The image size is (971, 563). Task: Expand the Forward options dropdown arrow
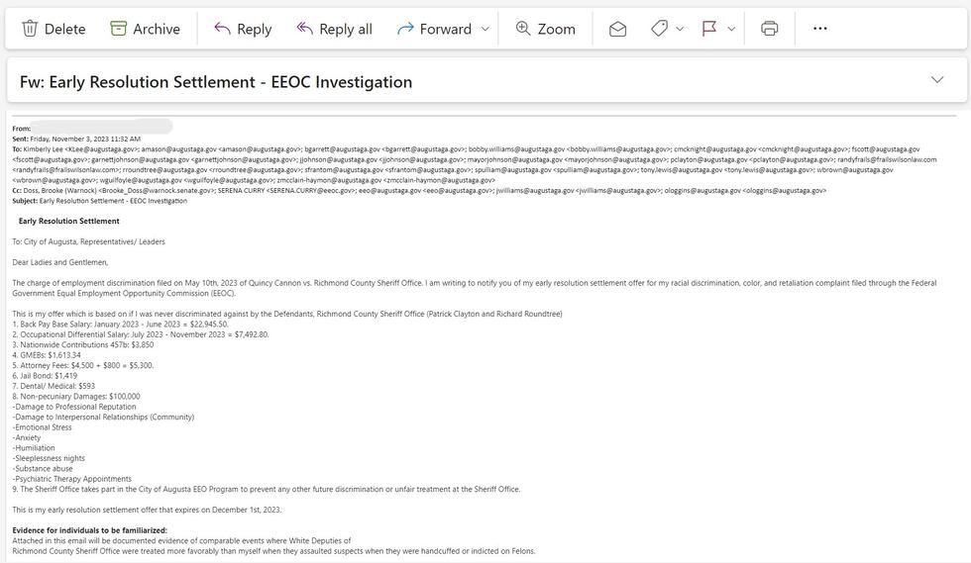pyautogui.click(x=485, y=29)
